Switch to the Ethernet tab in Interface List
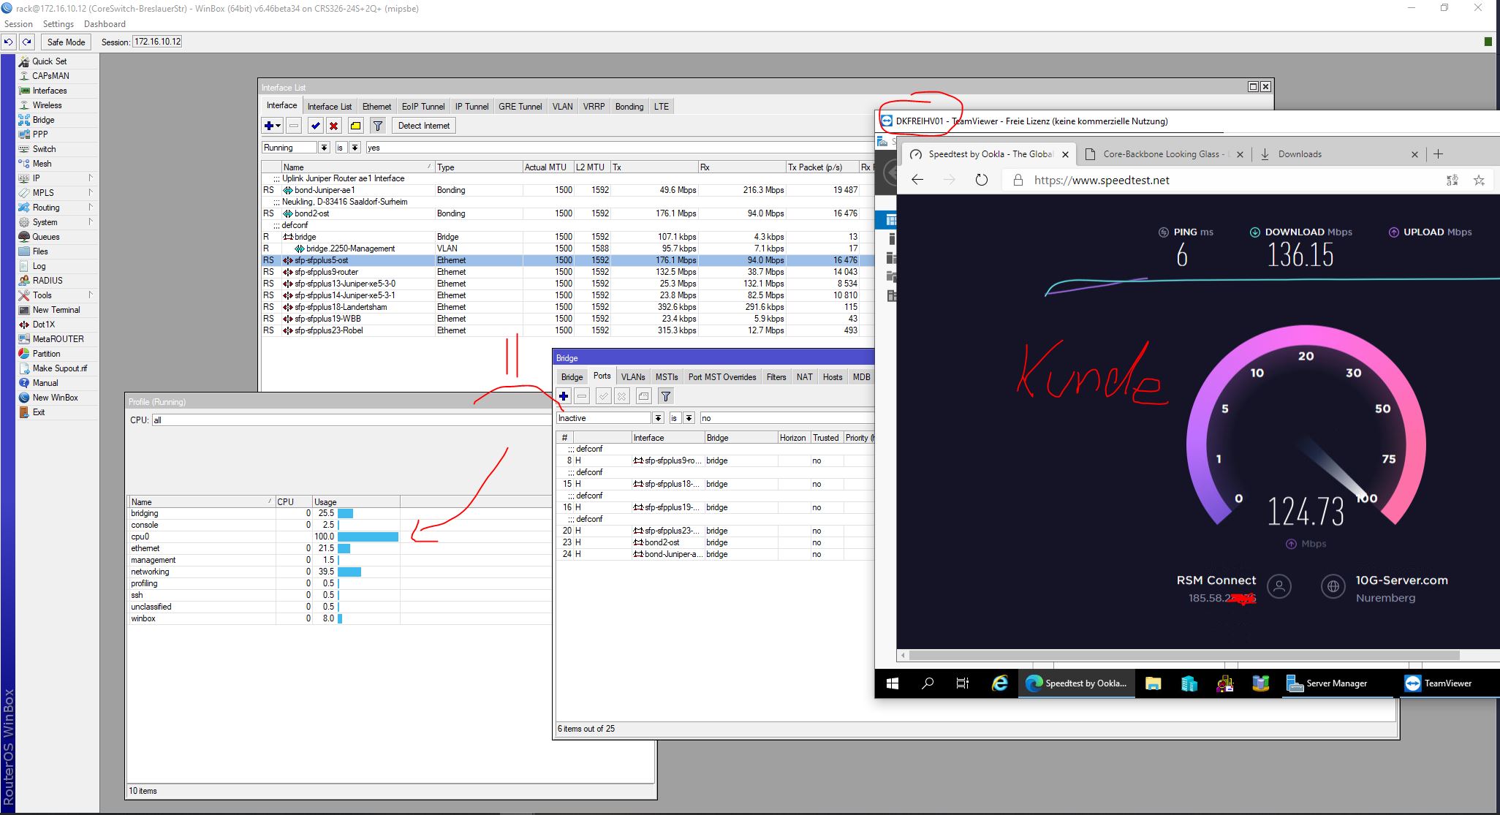Screen dimensions: 1500x815 376,107
